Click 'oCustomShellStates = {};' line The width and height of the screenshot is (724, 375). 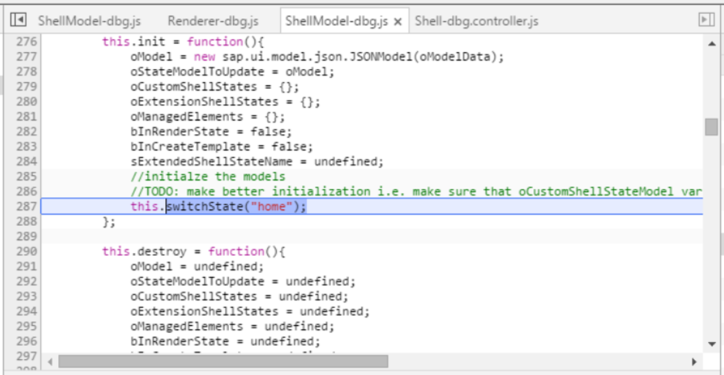click(x=214, y=86)
